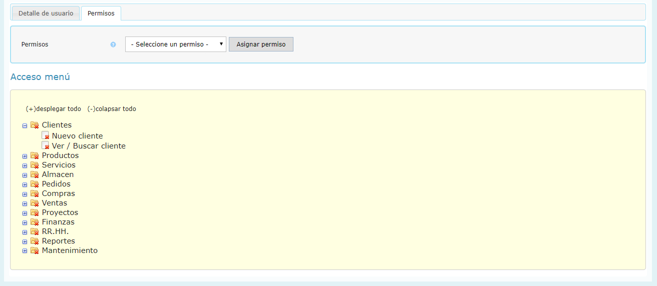The width and height of the screenshot is (657, 286).
Task: Click the Finanzas folder icon
Action: point(35,222)
